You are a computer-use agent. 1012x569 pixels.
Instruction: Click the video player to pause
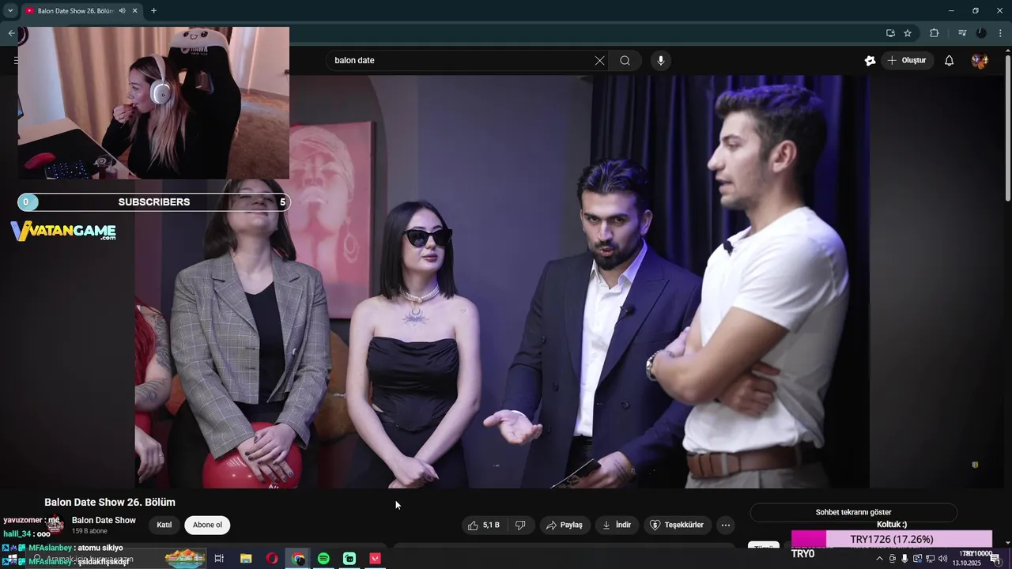(502, 281)
